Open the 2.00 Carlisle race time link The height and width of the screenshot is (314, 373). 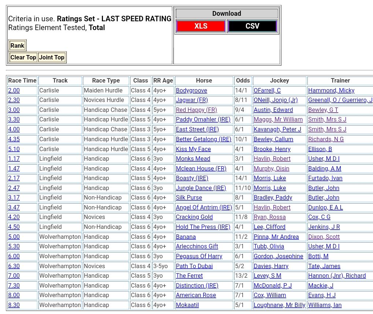(x=14, y=91)
